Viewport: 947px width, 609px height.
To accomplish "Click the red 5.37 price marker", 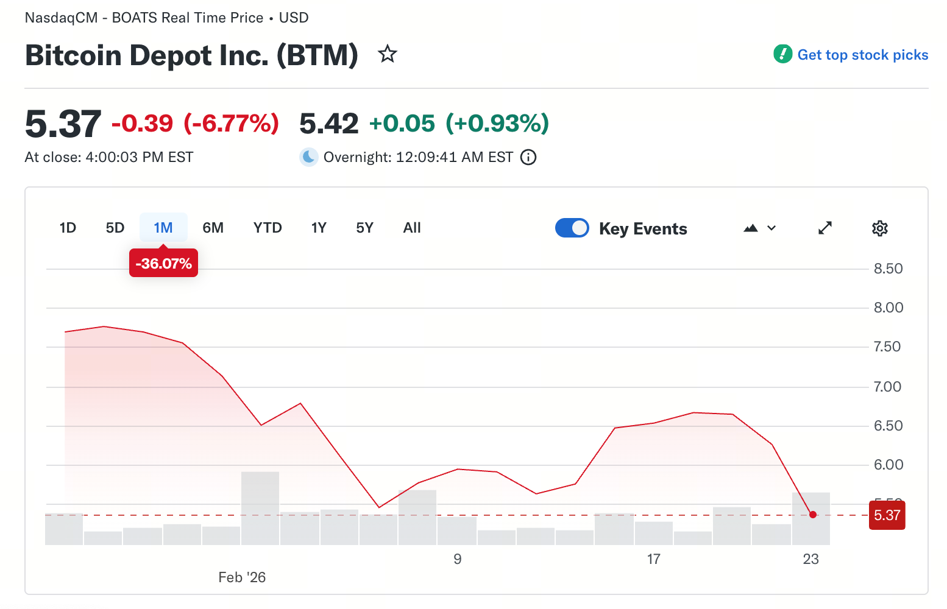I will [x=887, y=515].
